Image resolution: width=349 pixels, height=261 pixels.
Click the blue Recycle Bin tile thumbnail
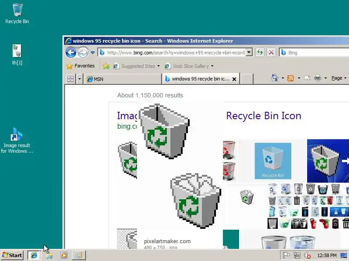coord(273,161)
